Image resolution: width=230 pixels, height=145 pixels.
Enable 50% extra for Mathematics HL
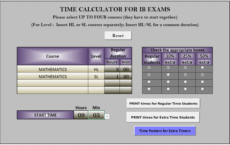[202, 68]
